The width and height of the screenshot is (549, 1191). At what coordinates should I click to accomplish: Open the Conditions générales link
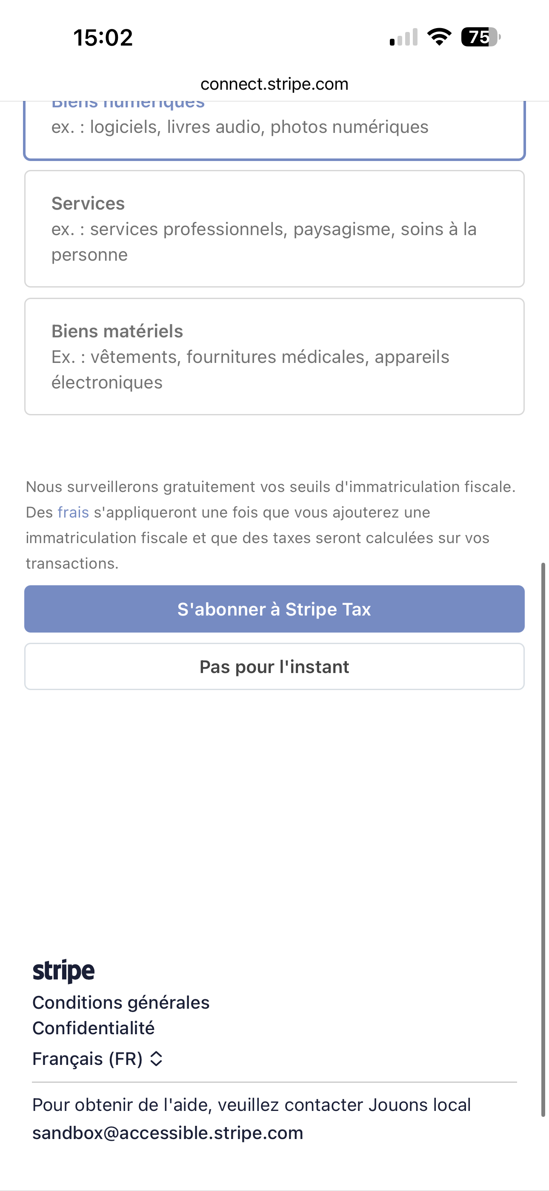pos(121,1002)
